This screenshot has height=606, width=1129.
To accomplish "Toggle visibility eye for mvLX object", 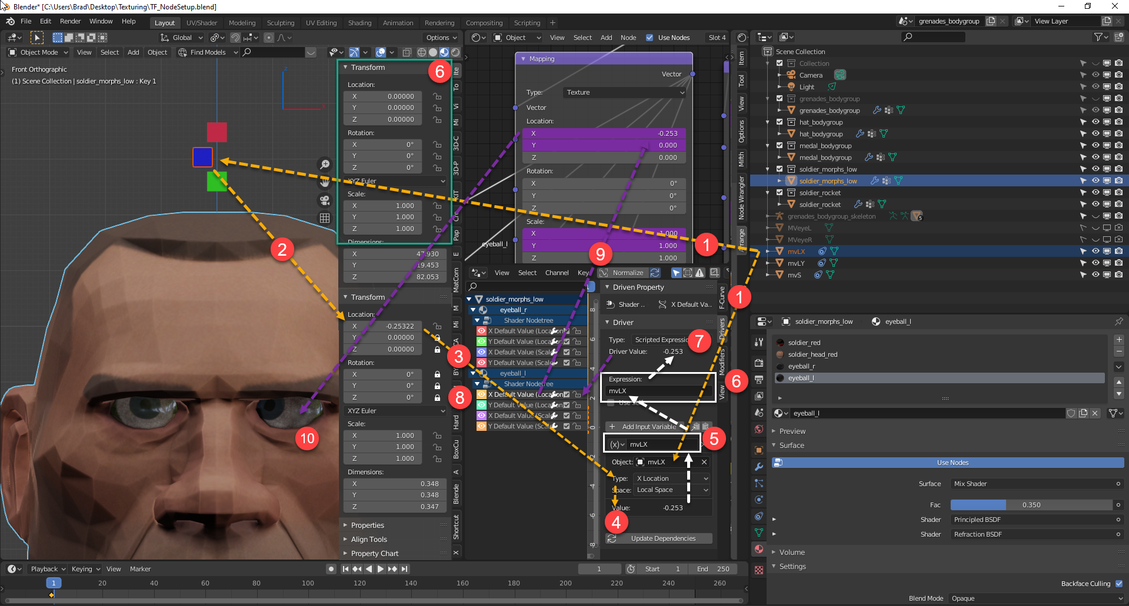I will (1095, 252).
